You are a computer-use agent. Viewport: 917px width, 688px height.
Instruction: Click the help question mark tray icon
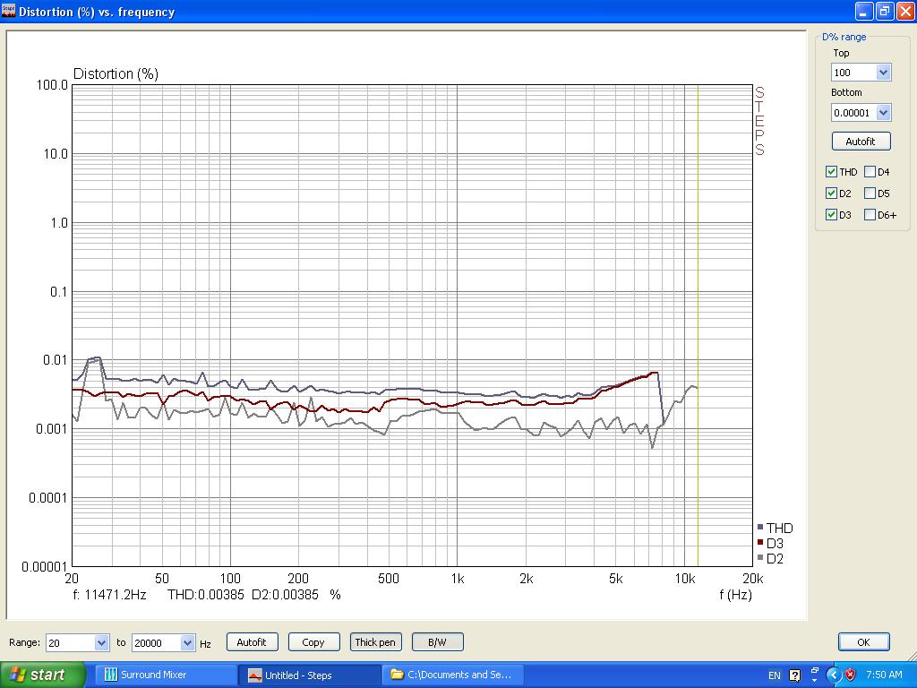794,675
